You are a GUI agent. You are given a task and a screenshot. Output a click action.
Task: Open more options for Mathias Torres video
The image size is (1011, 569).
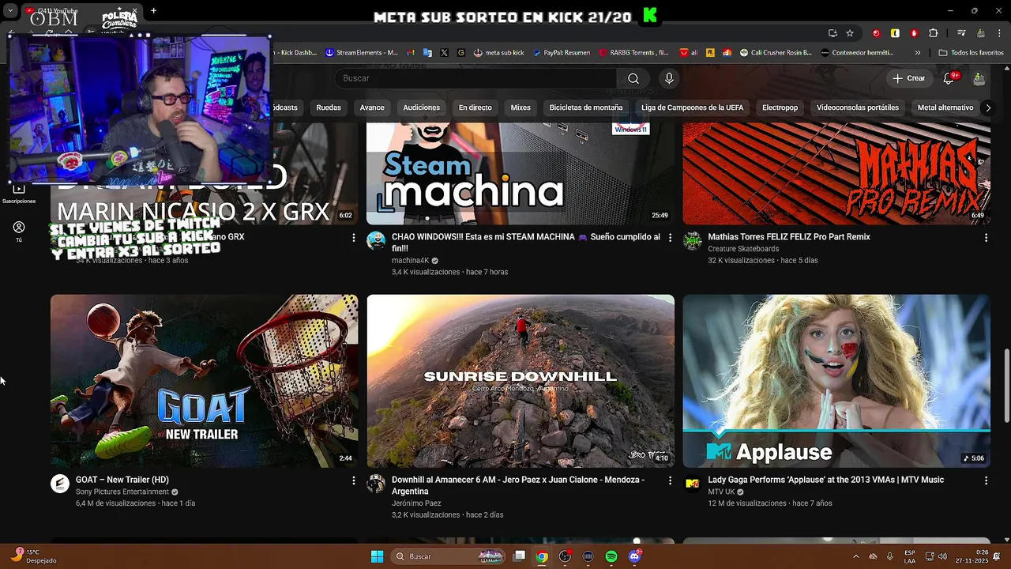pos(986,237)
